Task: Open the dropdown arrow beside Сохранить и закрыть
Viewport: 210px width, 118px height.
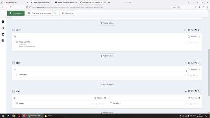Action: [x=55, y=13]
